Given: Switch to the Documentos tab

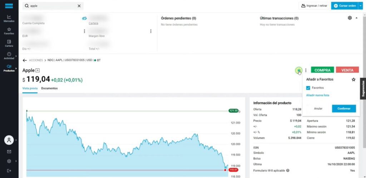Looking at the screenshot, I should tap(49, 88).
